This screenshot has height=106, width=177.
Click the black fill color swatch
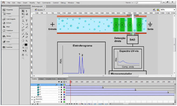pos(26,45)
